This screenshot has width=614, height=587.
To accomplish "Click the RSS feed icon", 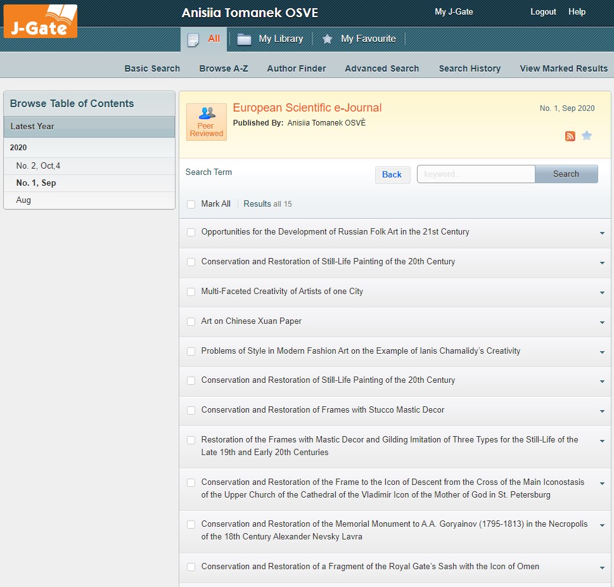I will [x=570, y=136].
